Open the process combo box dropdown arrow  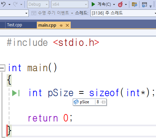[x=26, y=13]
